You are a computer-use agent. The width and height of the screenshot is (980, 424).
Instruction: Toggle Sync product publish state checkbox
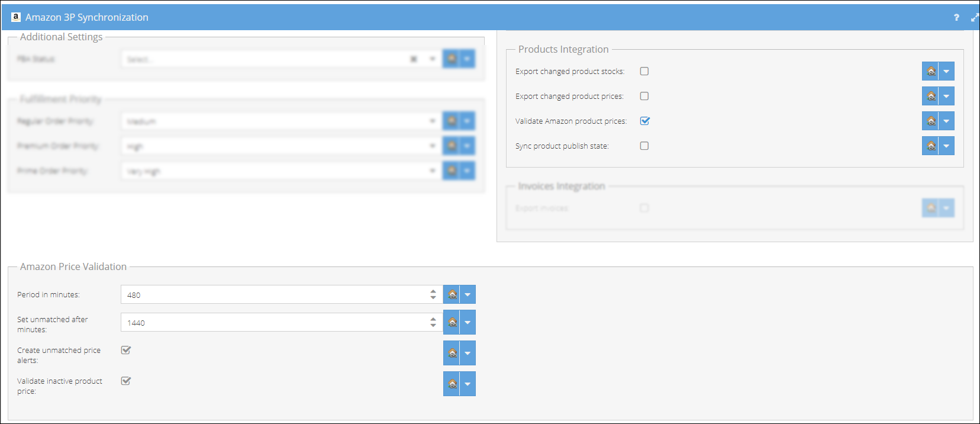click(644, 146)
